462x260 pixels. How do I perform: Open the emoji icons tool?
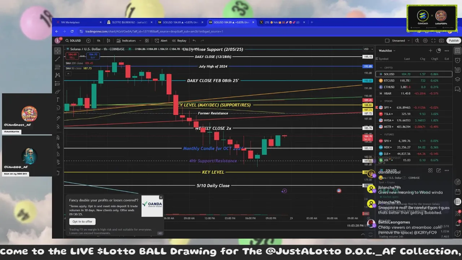click(58, 108)
